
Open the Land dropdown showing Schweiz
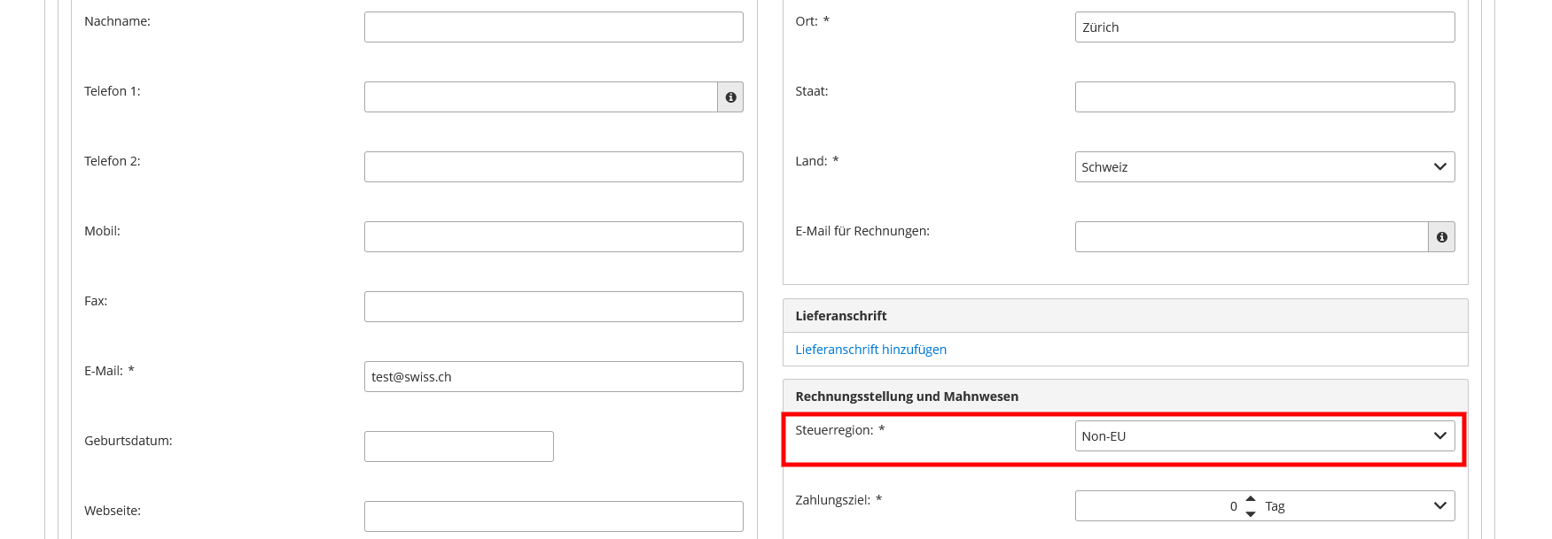[x=1264, y=167]
